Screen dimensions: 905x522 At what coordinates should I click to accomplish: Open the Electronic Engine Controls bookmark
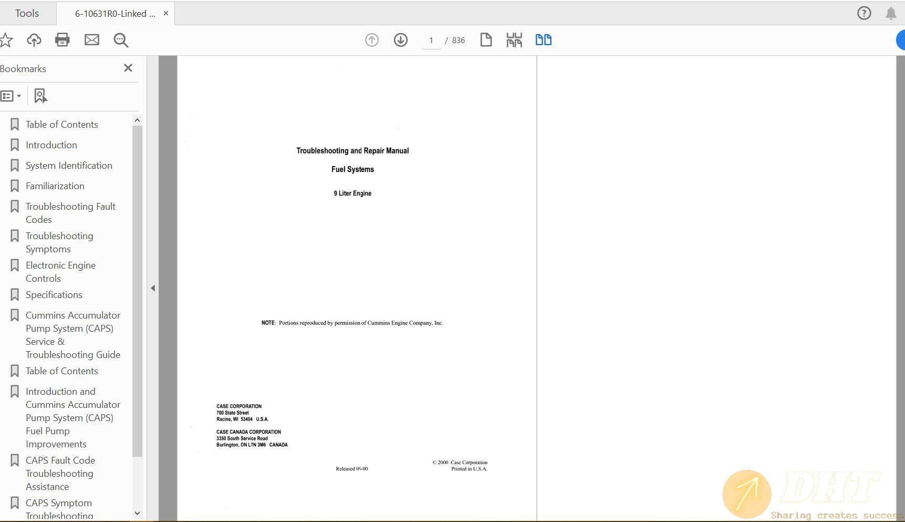(x=60, y=272)
